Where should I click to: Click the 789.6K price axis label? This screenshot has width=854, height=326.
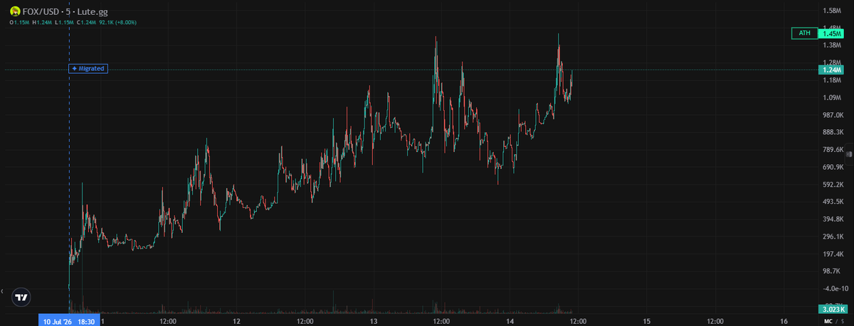coord(832,150)
